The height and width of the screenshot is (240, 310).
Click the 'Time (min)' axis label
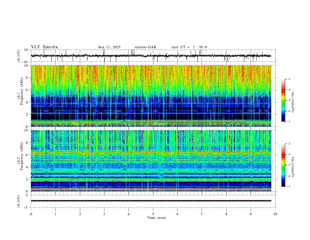(157, 218)
